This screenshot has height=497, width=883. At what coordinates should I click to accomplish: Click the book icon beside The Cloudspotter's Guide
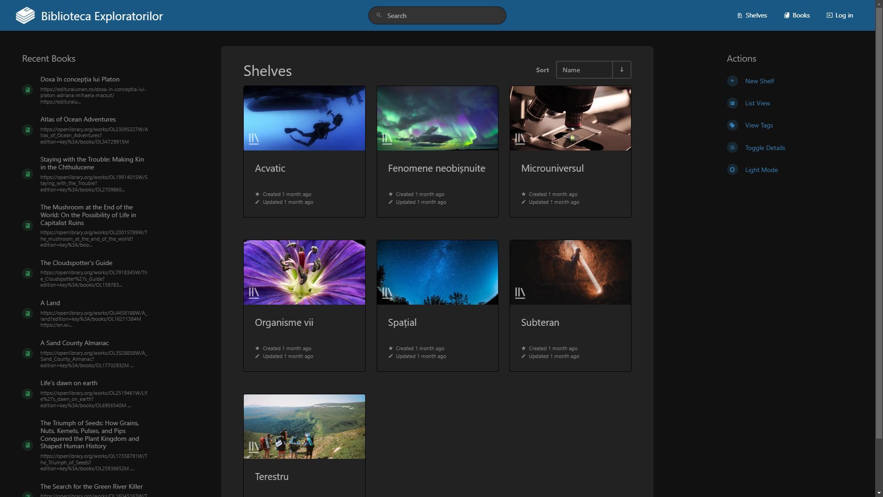(x=28, y=273)
